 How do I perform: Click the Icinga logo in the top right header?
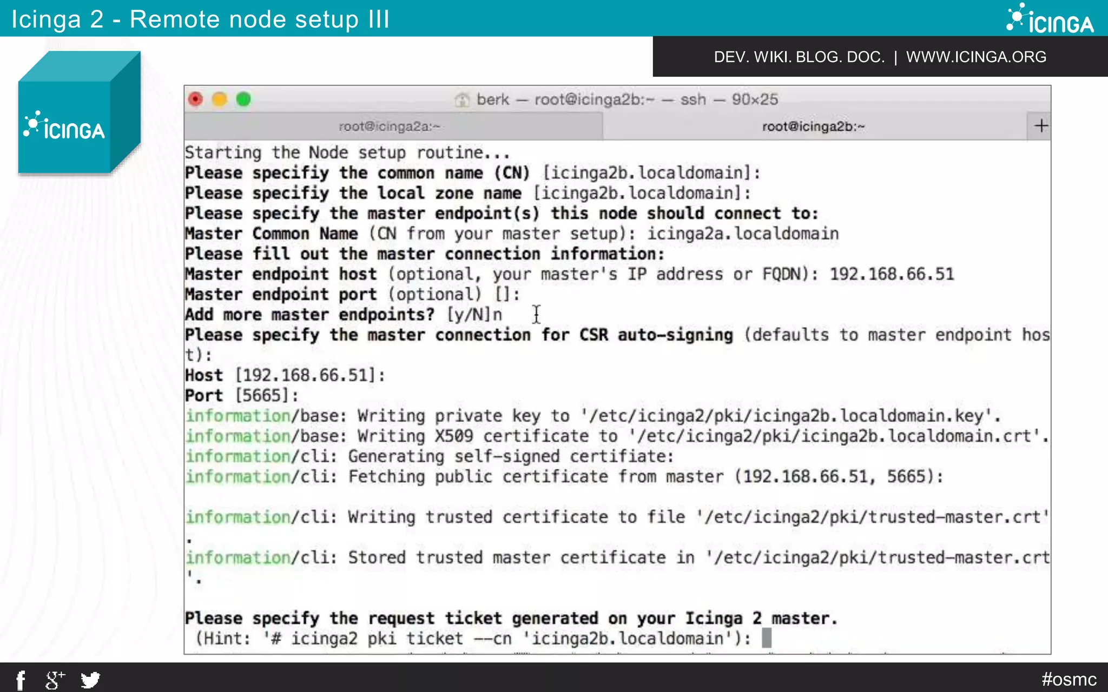pyautogui.click(x=1050, y=19)
